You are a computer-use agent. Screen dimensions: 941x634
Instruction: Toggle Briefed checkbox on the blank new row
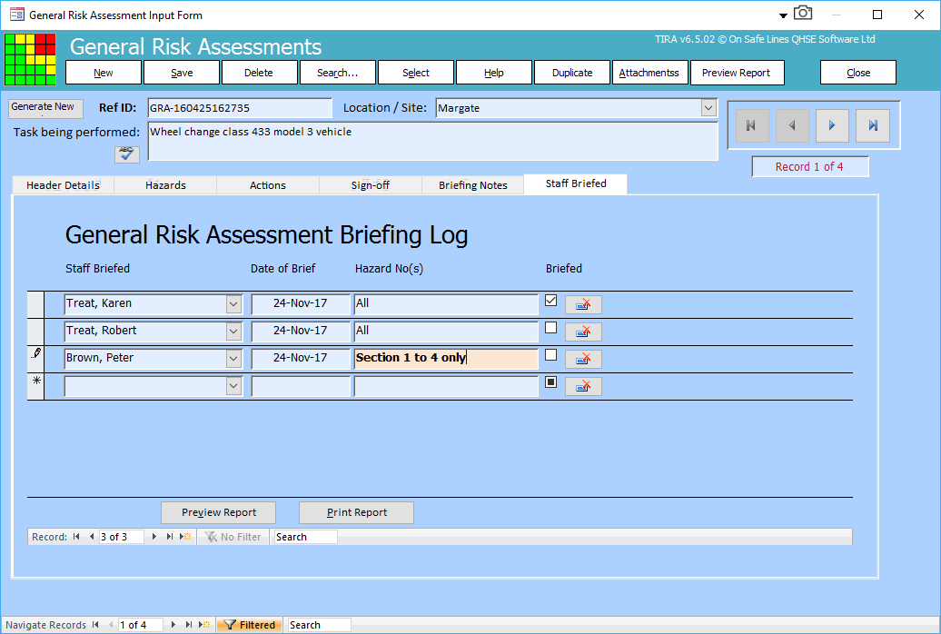tap(551, 381)
